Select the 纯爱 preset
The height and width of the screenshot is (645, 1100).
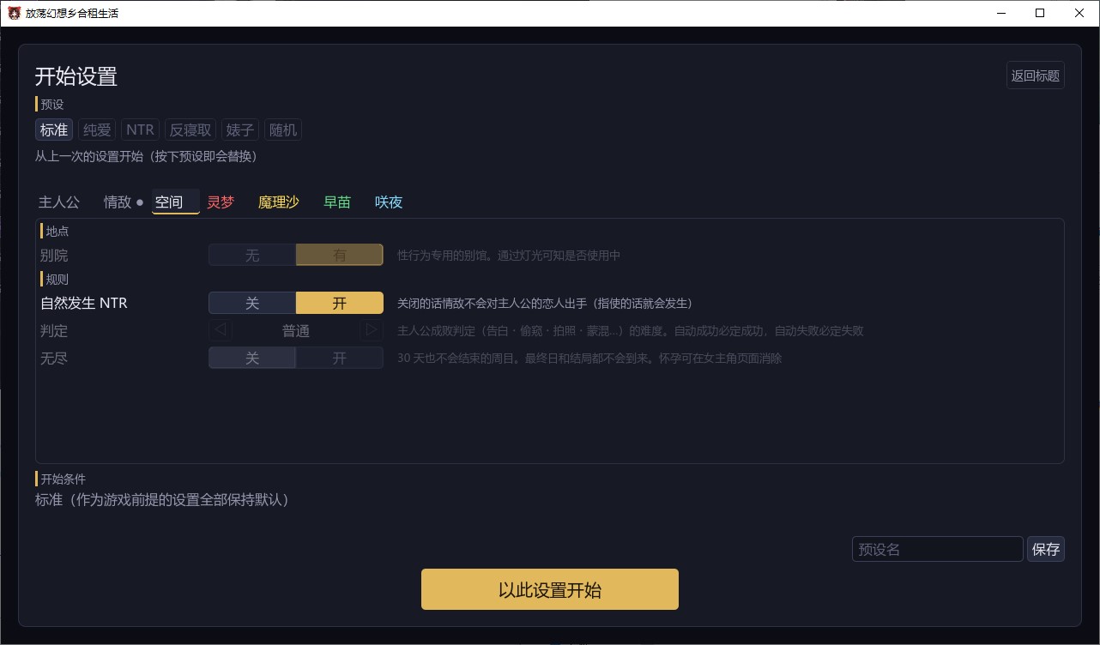click(x=97, y=130)
